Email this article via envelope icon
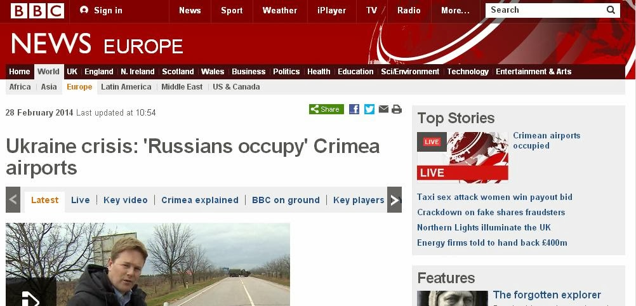The image size is (636, 306). [x=383, y=109]
